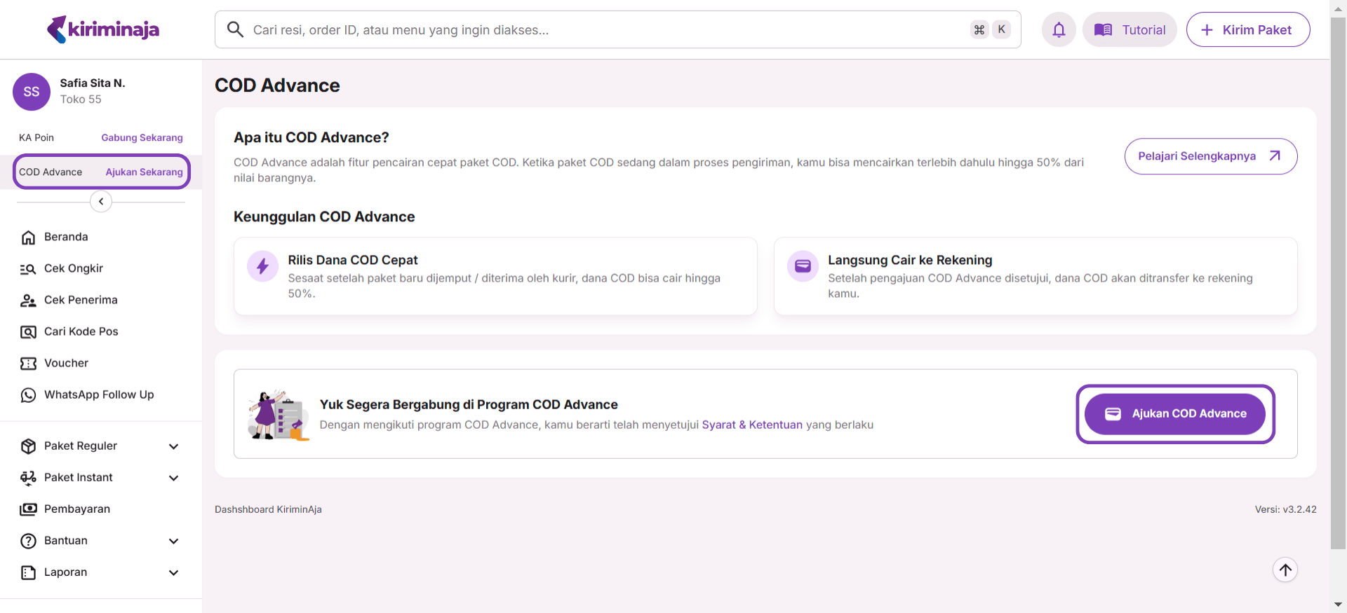Focus the search resi input field

603,29
